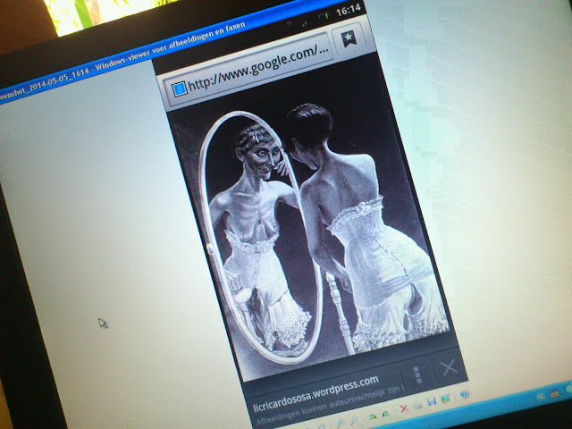
Task: Tap the bookmark star icon beside the address bar
Action: 349,38
